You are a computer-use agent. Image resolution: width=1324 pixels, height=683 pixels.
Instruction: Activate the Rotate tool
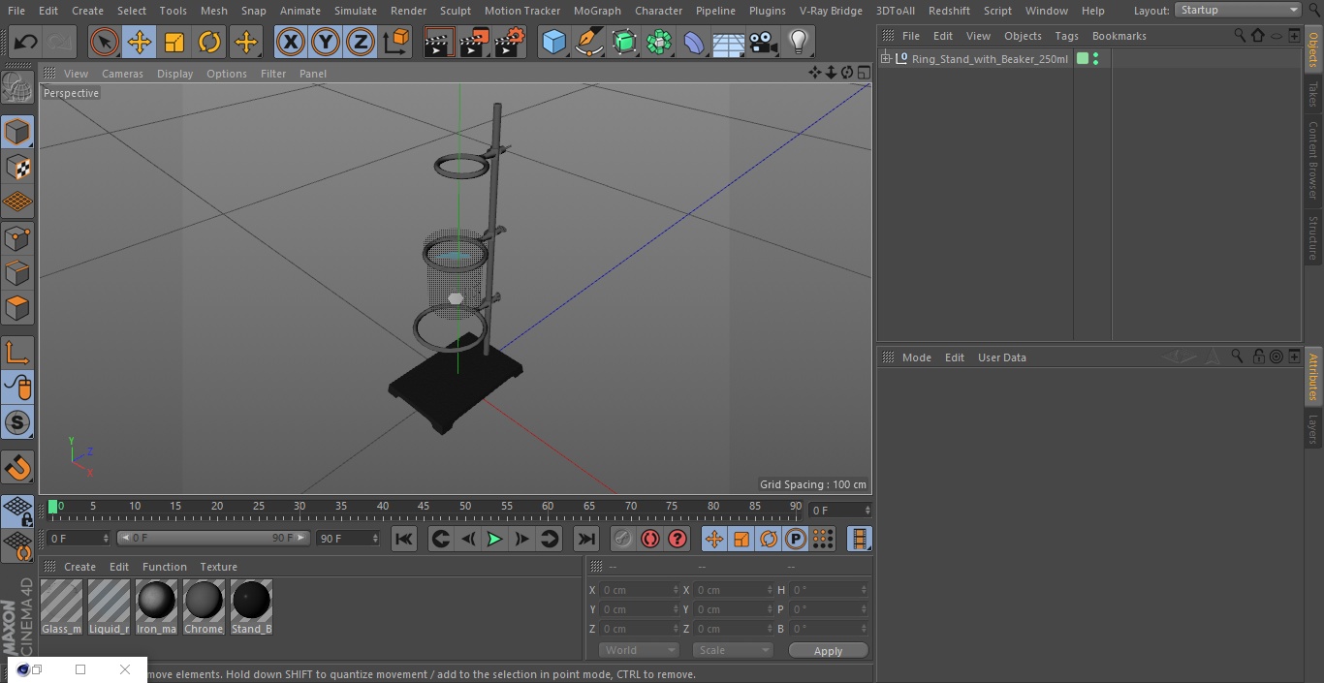point(209,43)
